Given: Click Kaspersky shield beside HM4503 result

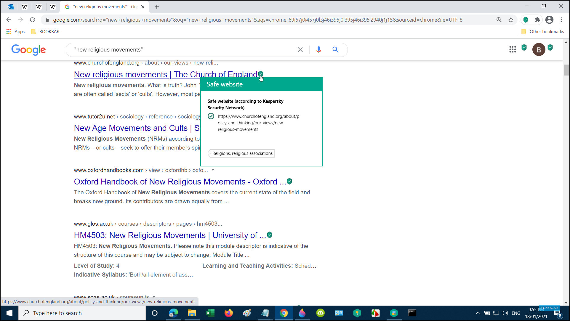Looking at the screenshot, I should click(x=270, y=235).
